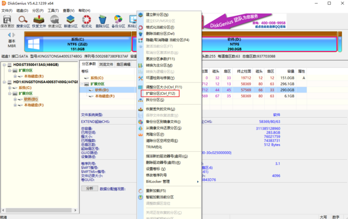348x219 pixels.
Task: Switch to Sector Editor (扇区编辑) tab
Action: click(123, 64)
